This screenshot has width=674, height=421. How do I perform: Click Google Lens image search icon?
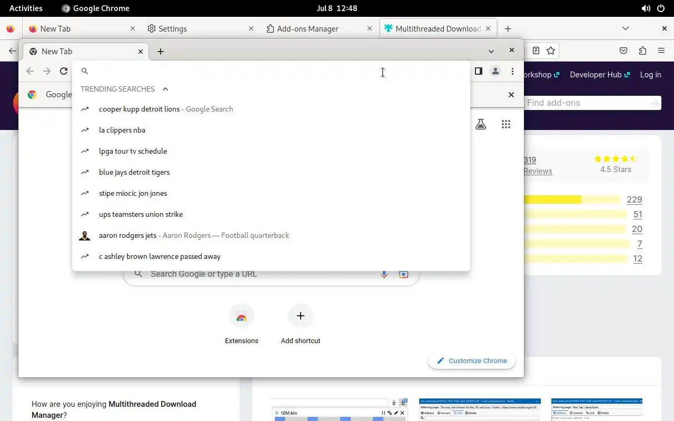[403, 274]
